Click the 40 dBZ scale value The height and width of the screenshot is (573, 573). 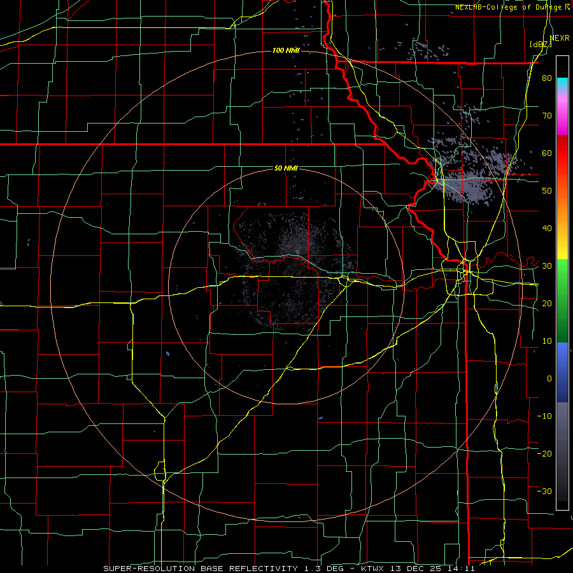coord(547,229)
